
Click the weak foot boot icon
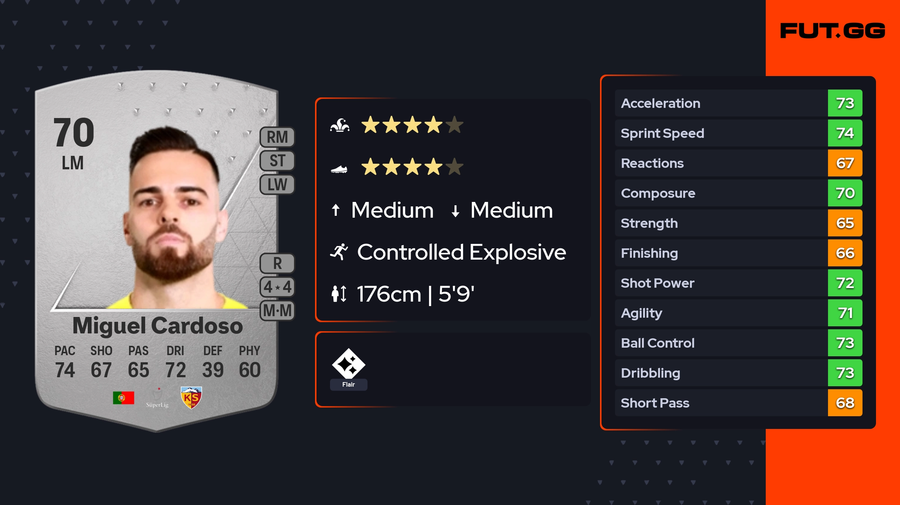click(339, 169)
